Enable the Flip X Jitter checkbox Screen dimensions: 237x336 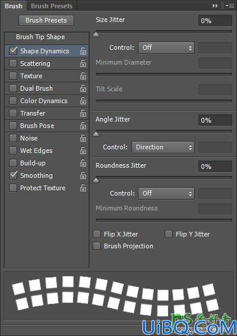tap(97, 234)
